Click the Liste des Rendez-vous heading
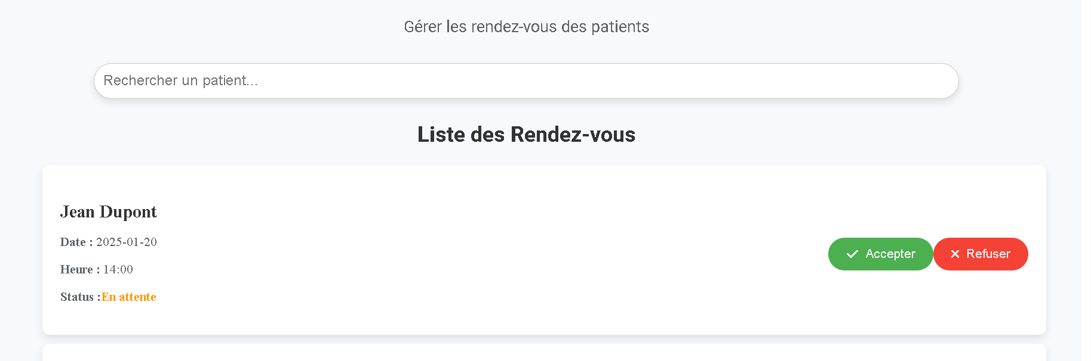1091x361 pixels. click(x=526, y=135)
